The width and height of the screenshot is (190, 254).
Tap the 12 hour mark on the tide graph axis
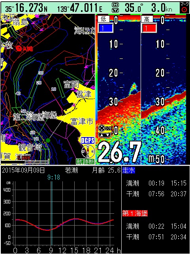62,250
